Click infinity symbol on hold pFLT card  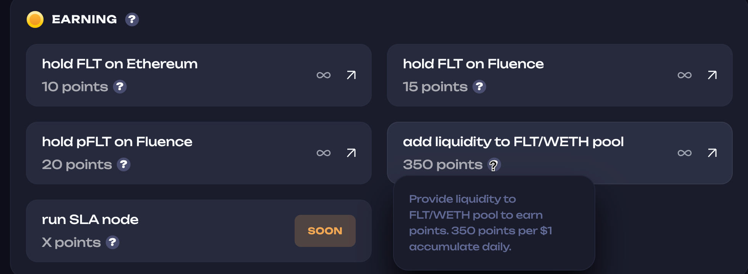click(324, 153)
